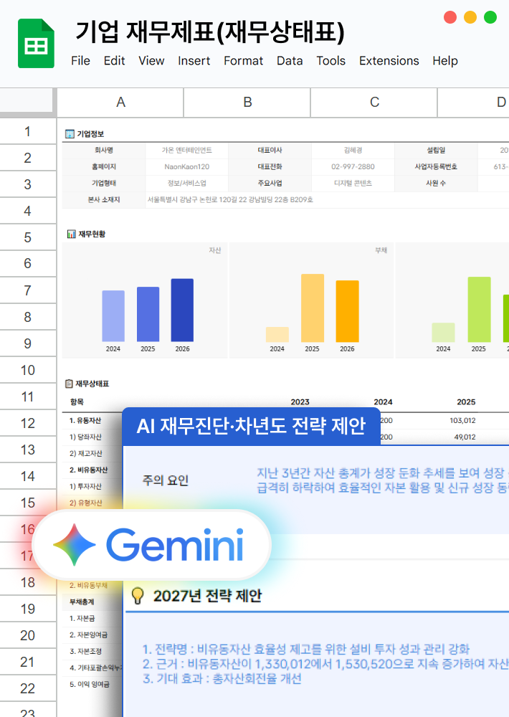Click the value 103,012

coord(463,420)
